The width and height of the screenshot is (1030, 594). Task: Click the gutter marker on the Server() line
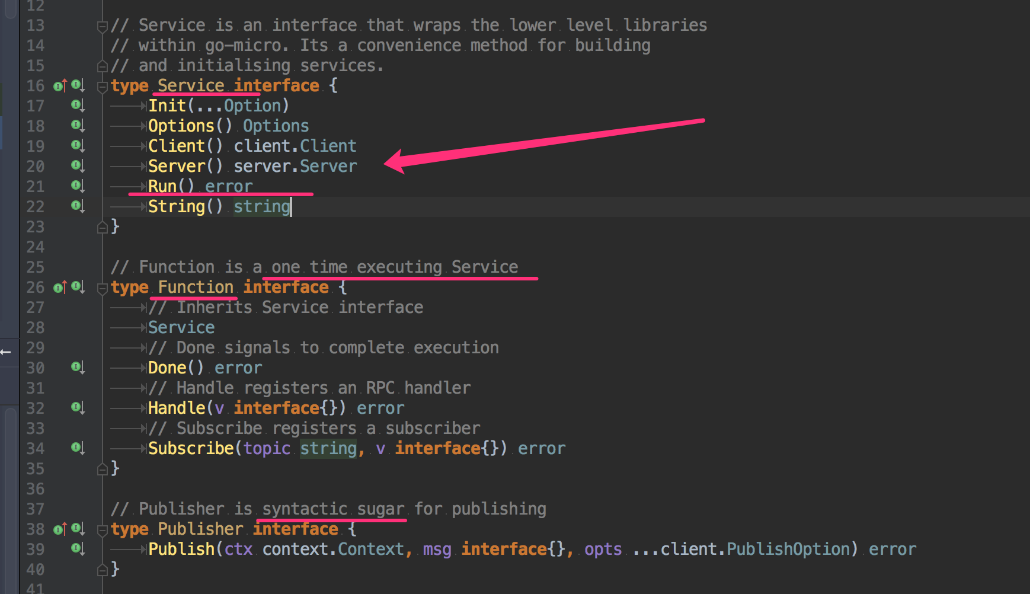click(x=78, y=167)
